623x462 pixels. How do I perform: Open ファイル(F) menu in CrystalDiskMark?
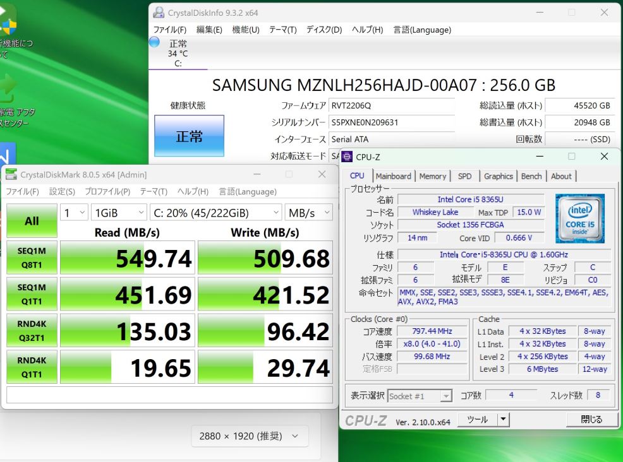coord(22,192)
